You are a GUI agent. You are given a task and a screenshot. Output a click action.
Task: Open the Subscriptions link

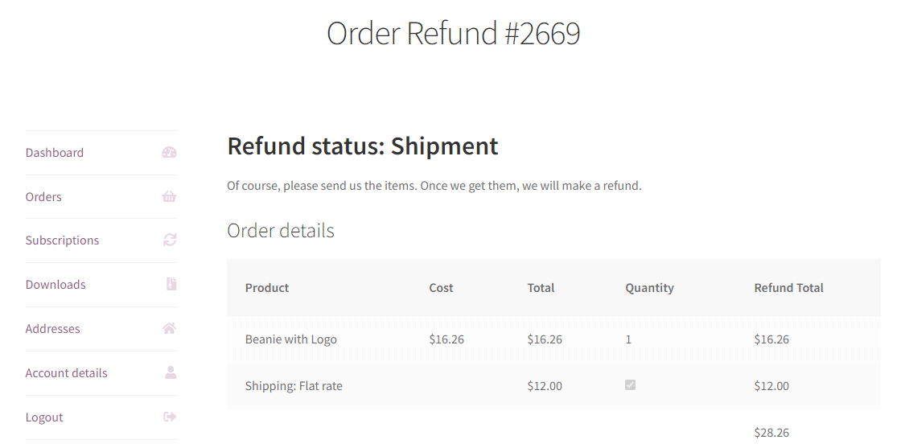[62, 240]
